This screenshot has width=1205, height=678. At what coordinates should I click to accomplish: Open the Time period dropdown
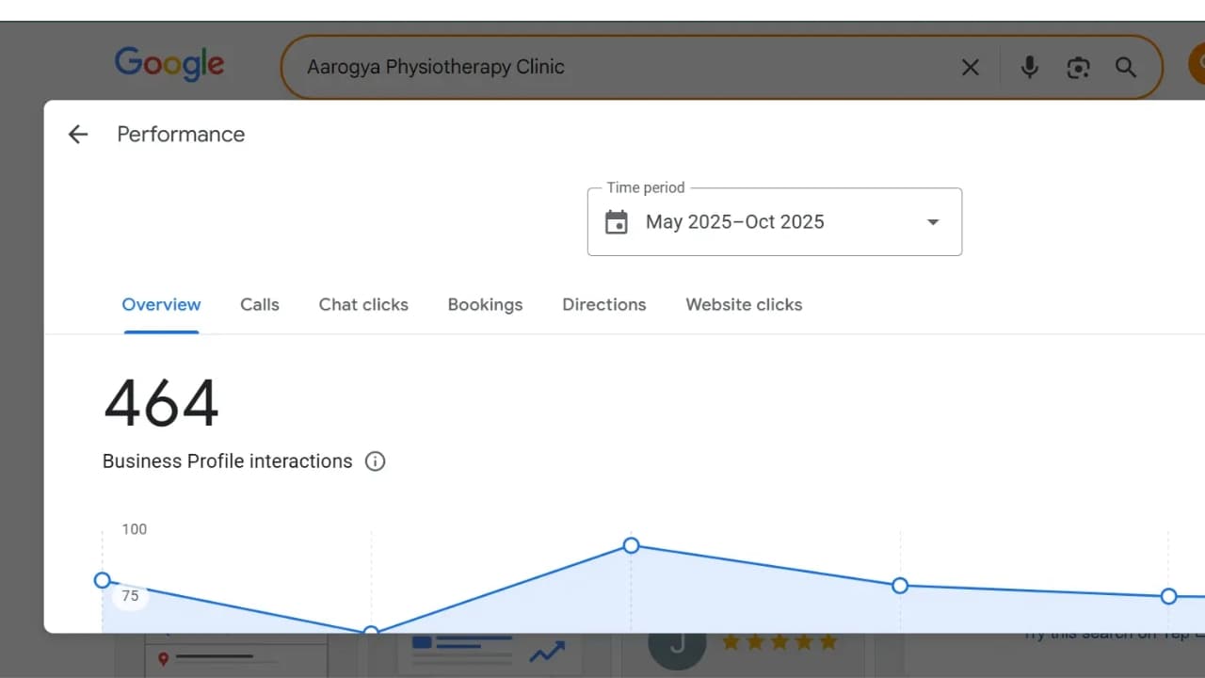point(932,222)
